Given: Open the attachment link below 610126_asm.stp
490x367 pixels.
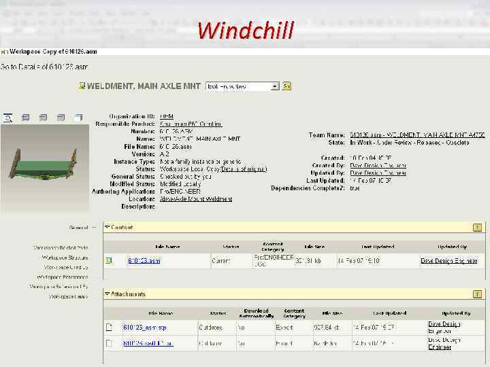Looking at the screenshot, I should (x=148, y=343).
